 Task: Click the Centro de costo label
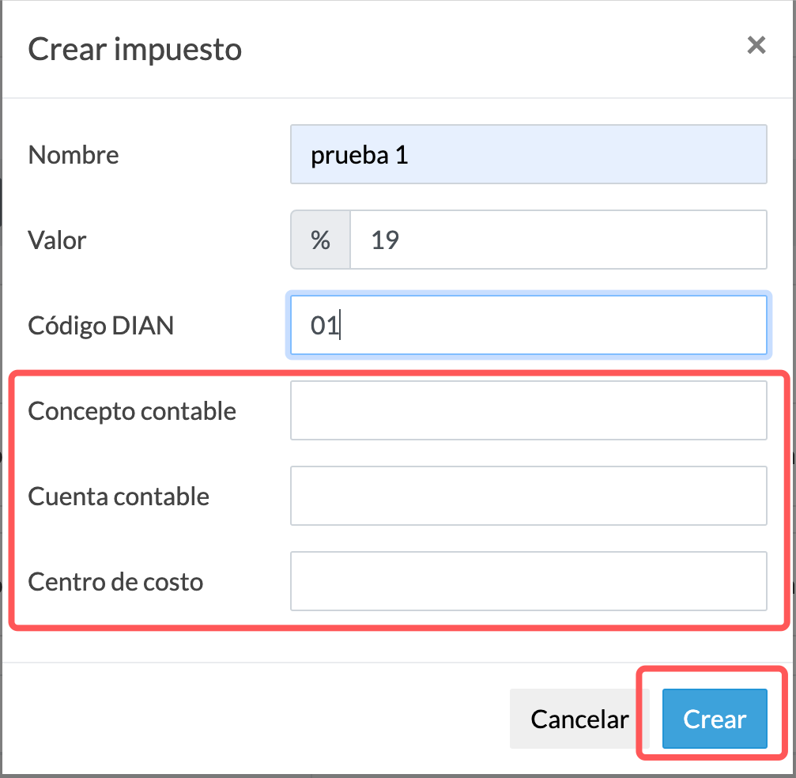tap(115, 582)
